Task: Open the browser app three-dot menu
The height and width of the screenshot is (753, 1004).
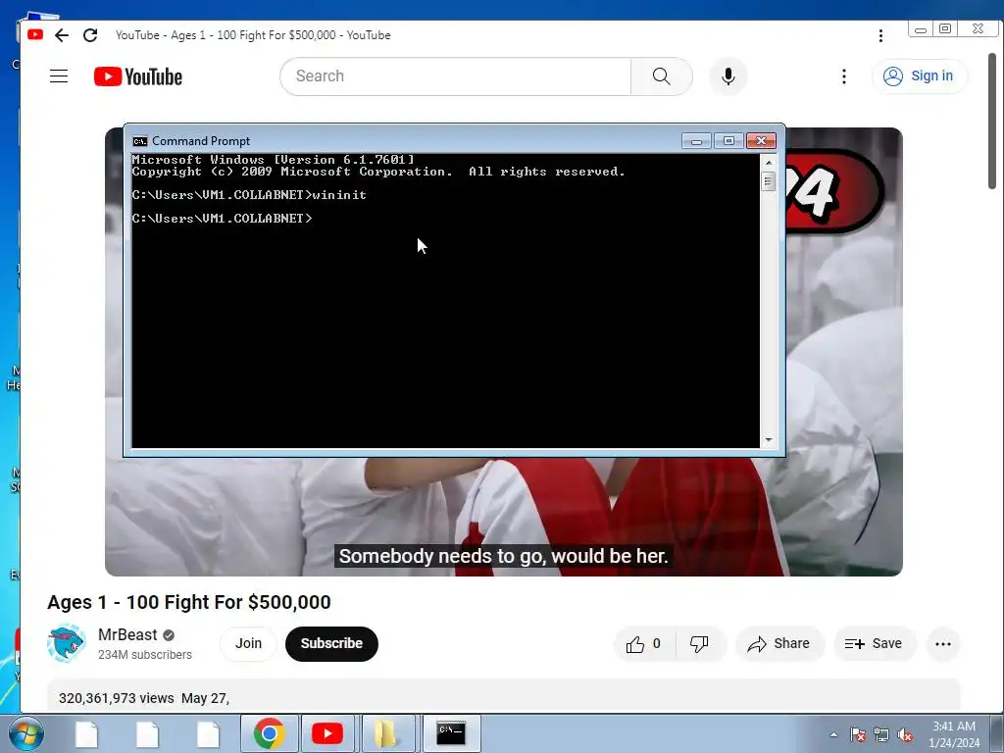Action: [881, 35]
